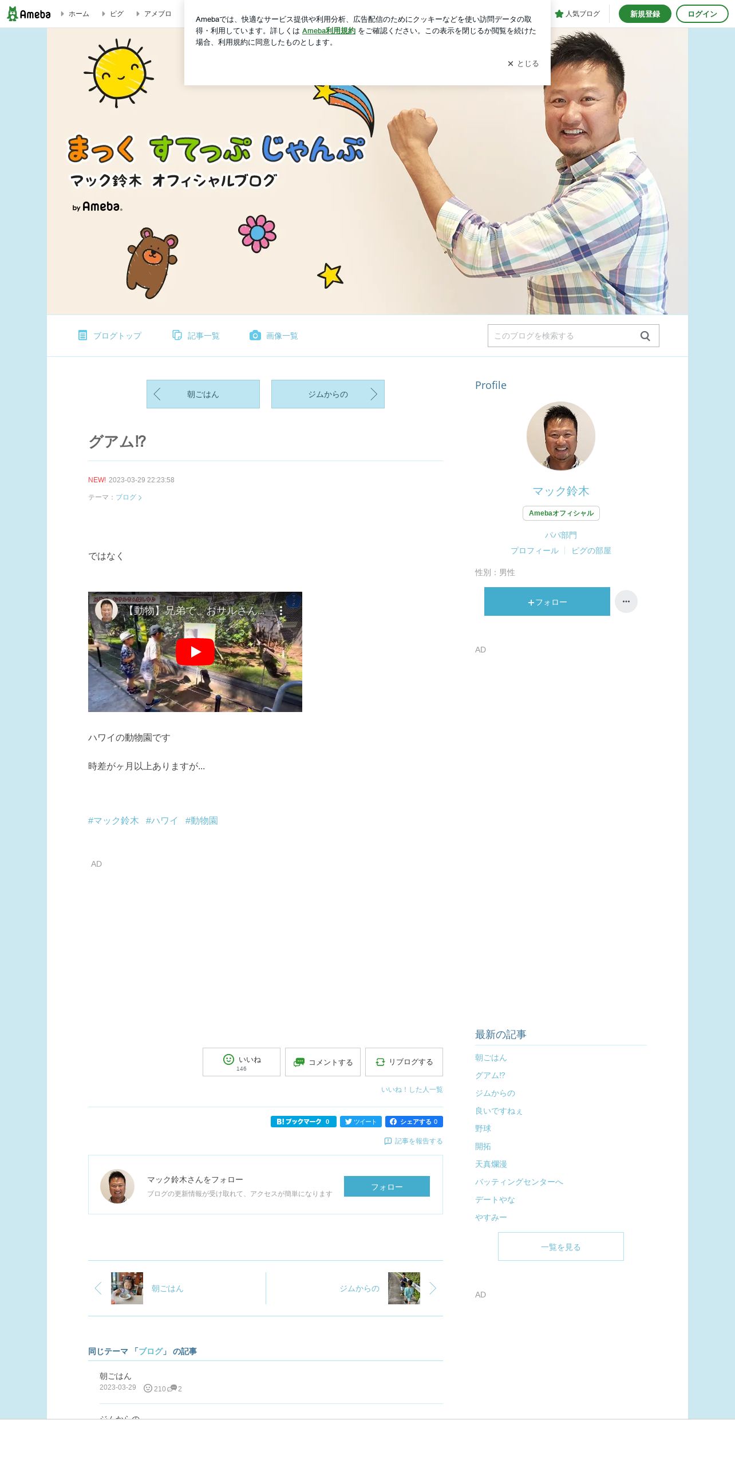This screenshot has height=1471, width=735.
Task: Click the ＋フォロー button in sidebar
Action: pyautogui.click(x=547, y=601)
